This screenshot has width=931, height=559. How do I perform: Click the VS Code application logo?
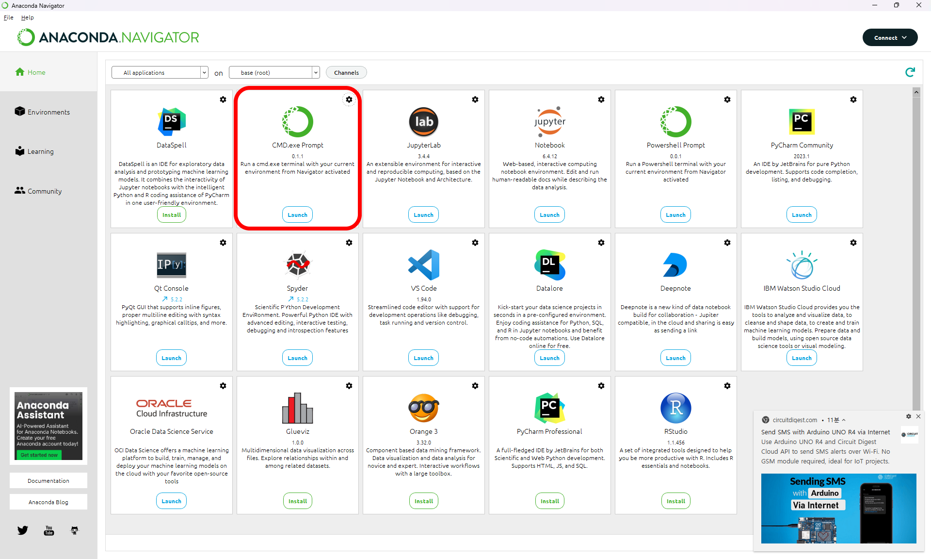pyautogui.click(x=423, y=265)
